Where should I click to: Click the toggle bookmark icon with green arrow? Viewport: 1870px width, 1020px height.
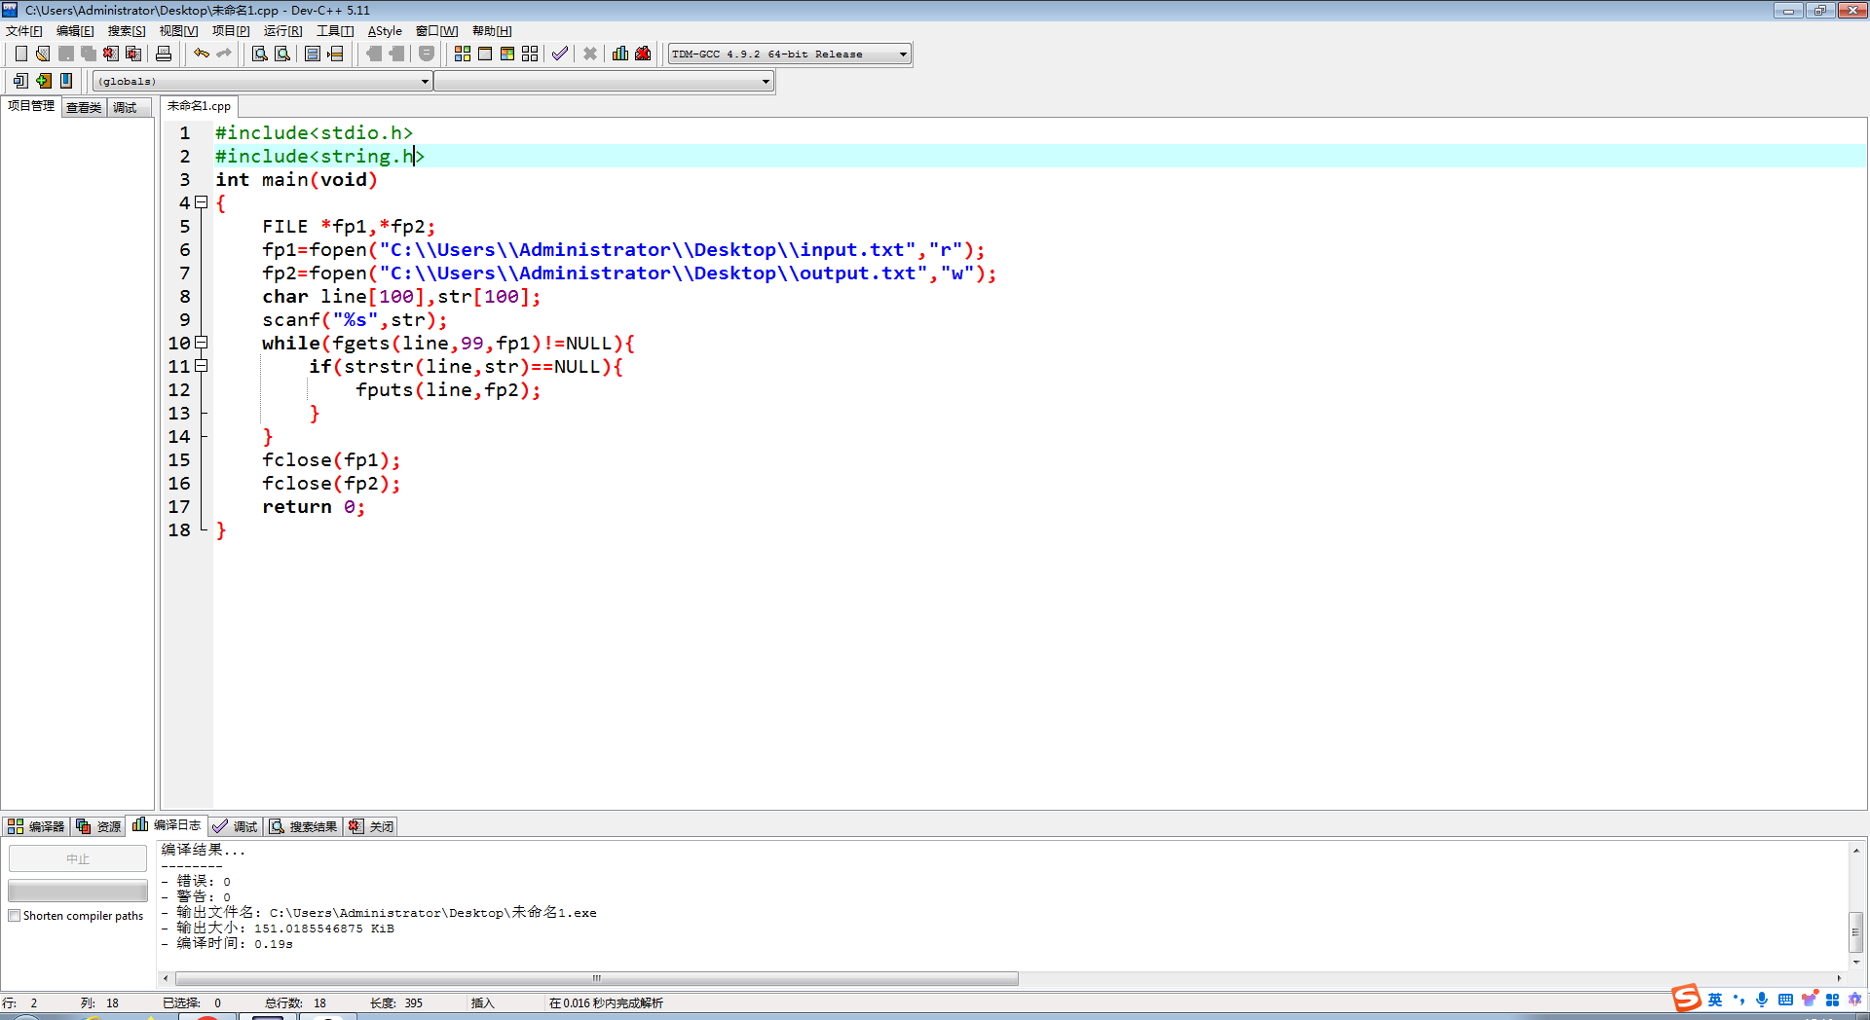coord(44,81)
